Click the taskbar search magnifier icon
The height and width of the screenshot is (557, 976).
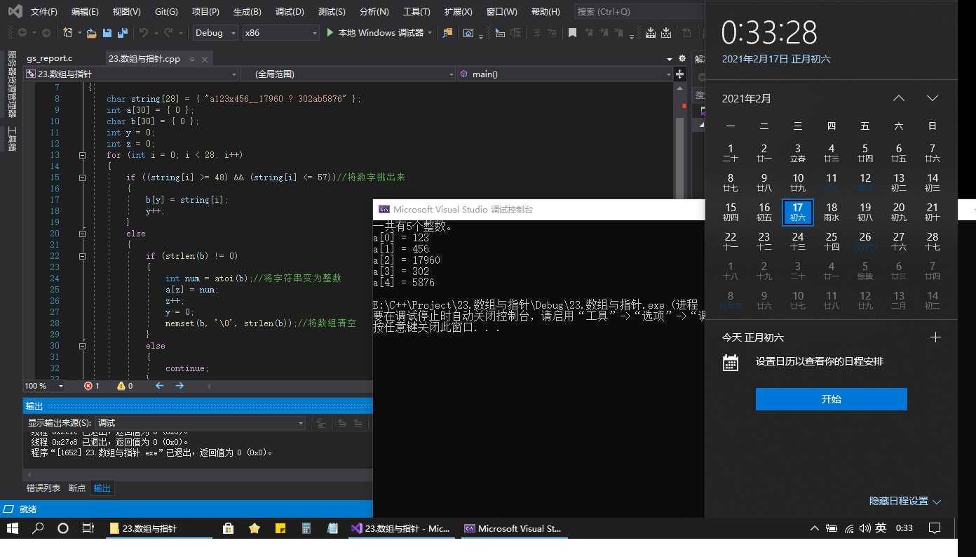click(39, 528)
